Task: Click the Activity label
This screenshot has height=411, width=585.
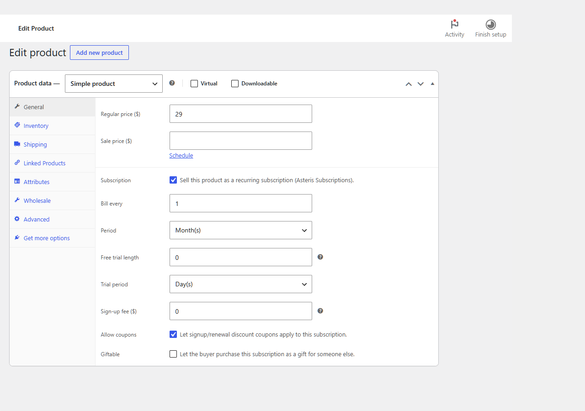Action: (x=454, y=35)
